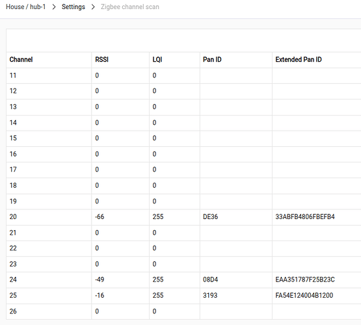Go to the Settings breadcrumb
This screenshot has width=361, height=325.
pos(74,7)
